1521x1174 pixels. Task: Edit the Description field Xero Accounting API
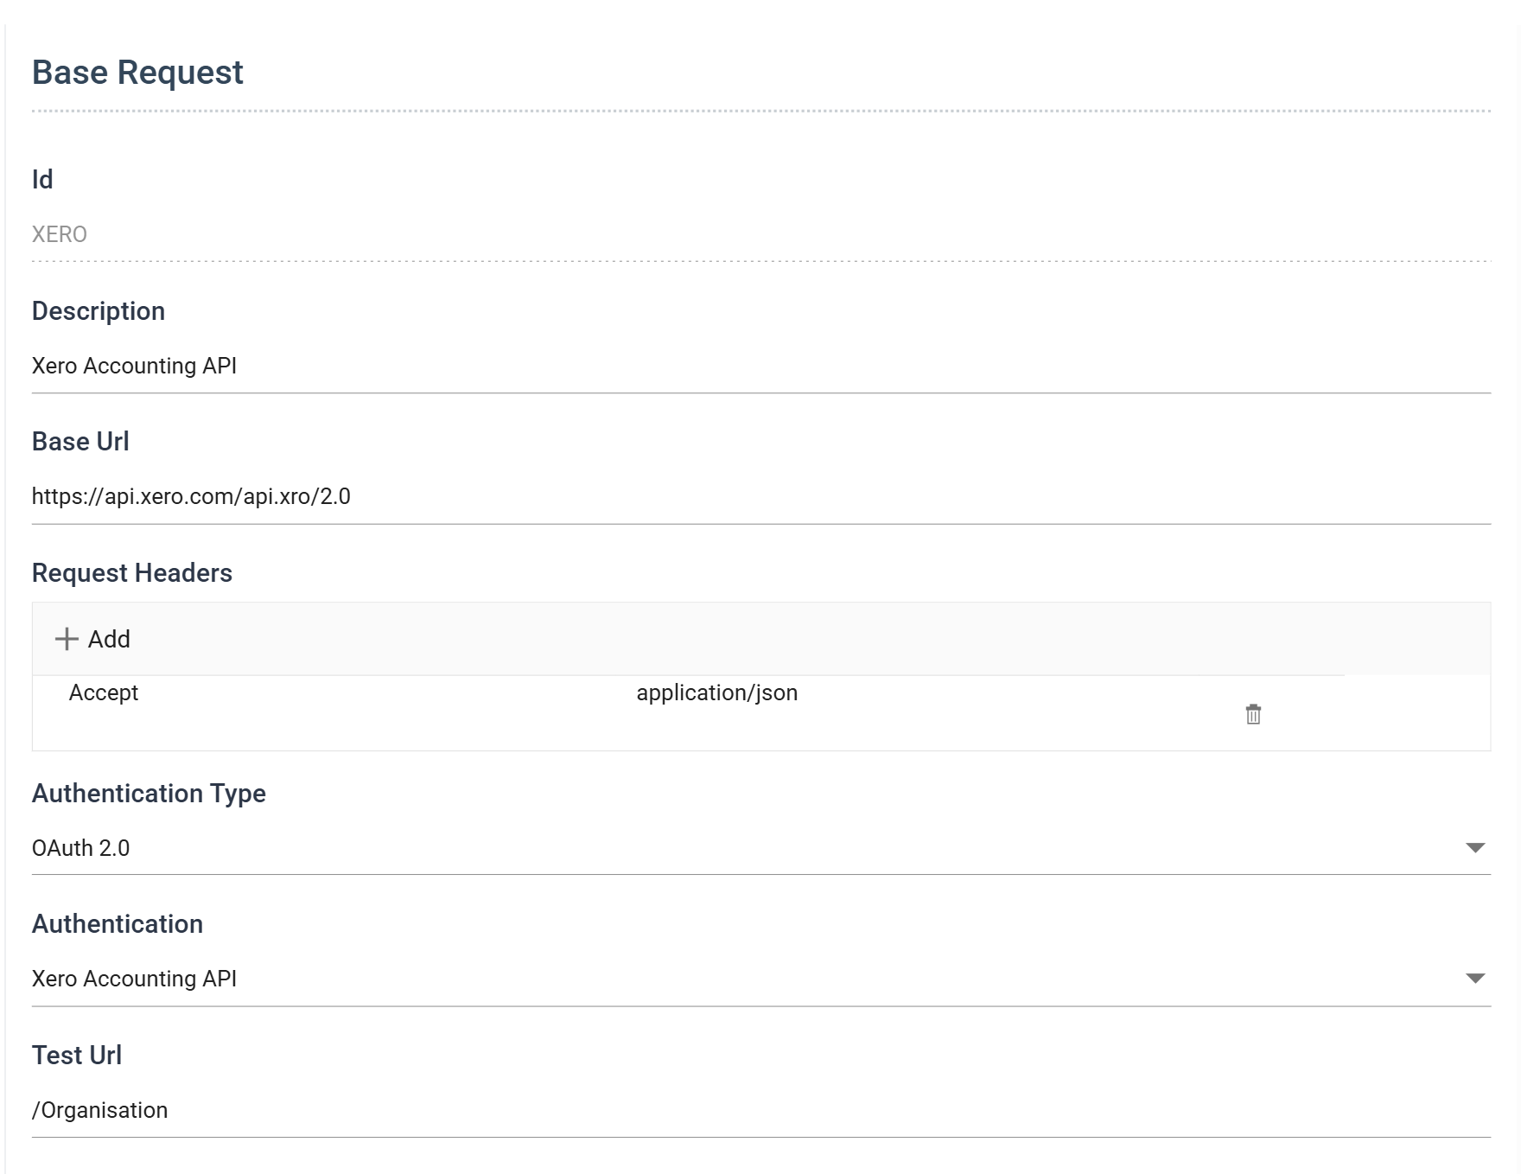[x=761, y=367]
